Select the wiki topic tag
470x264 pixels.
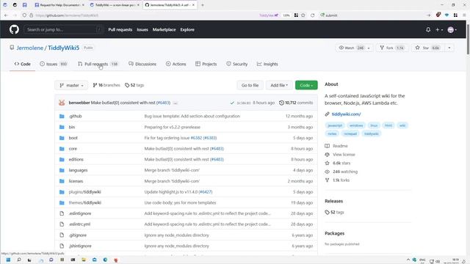[402, 125]
